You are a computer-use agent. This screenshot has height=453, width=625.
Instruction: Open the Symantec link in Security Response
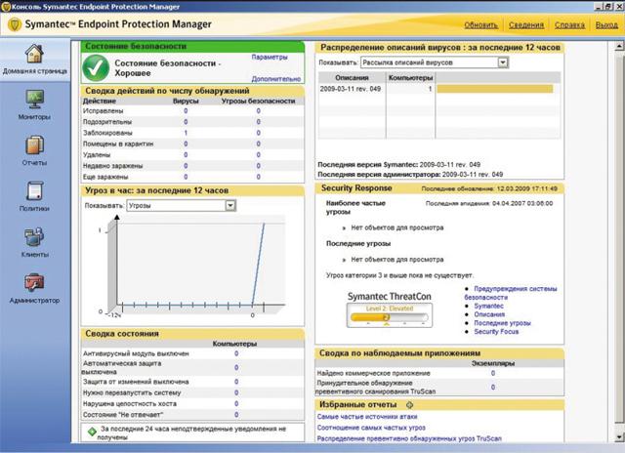(488, 306)
